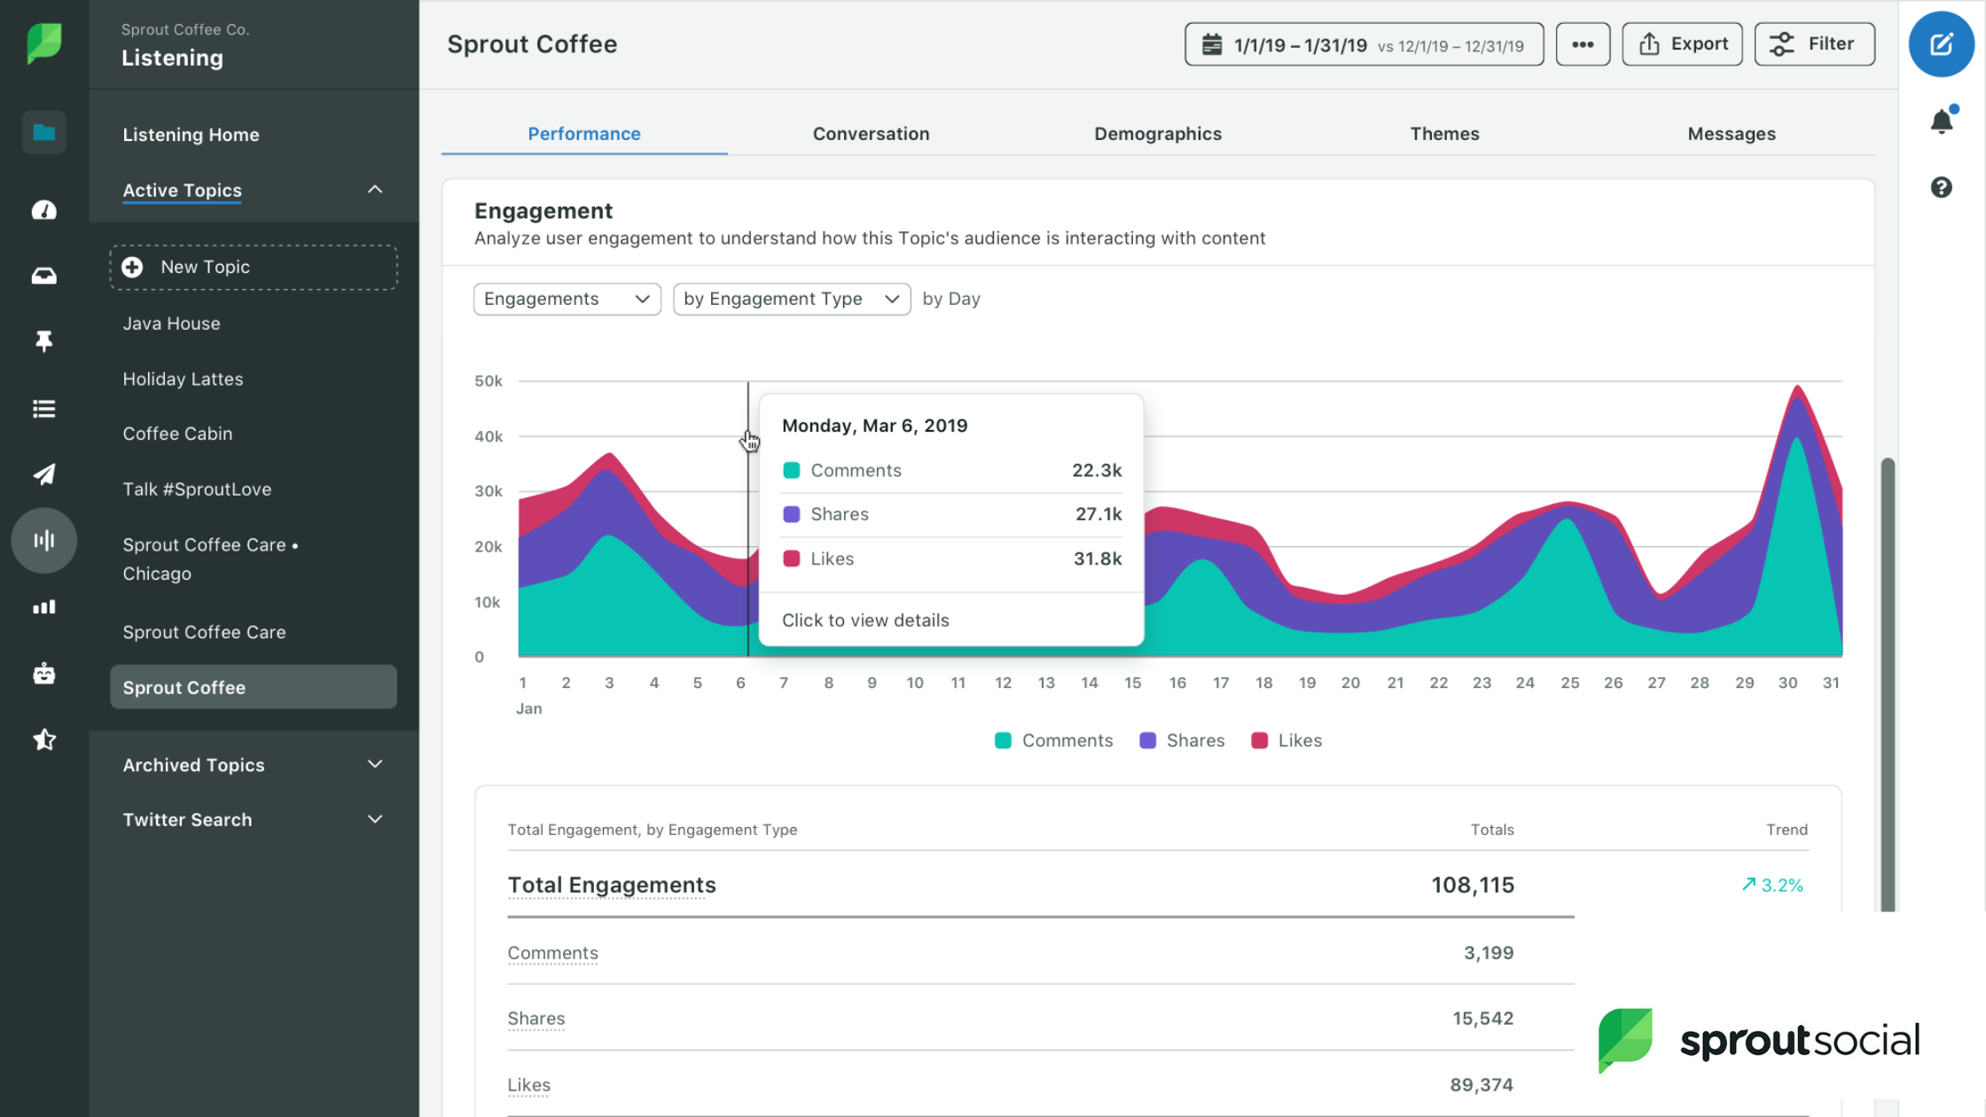Click the 89,374 likes total
Image resolution: width=1986 pixels, height=1117 pixels.
coord(1481,1085)
